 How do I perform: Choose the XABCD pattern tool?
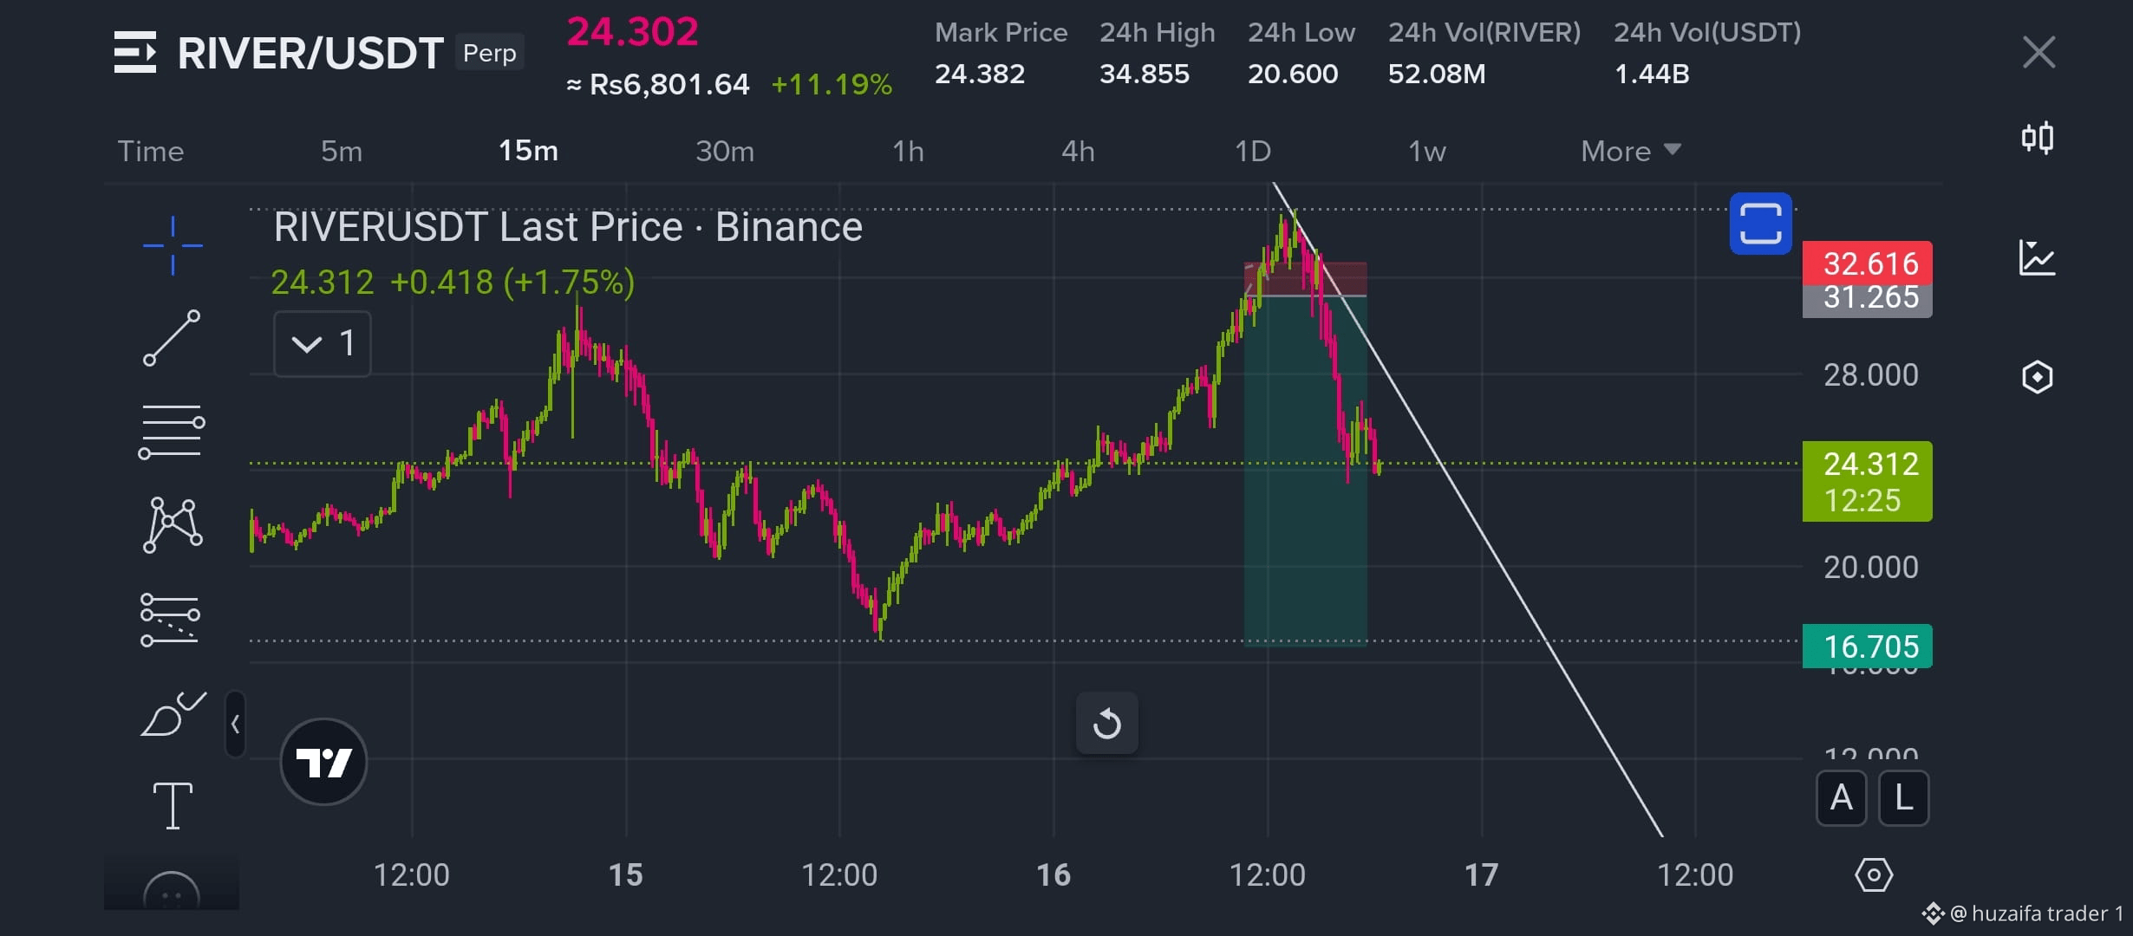pos(173,525)
